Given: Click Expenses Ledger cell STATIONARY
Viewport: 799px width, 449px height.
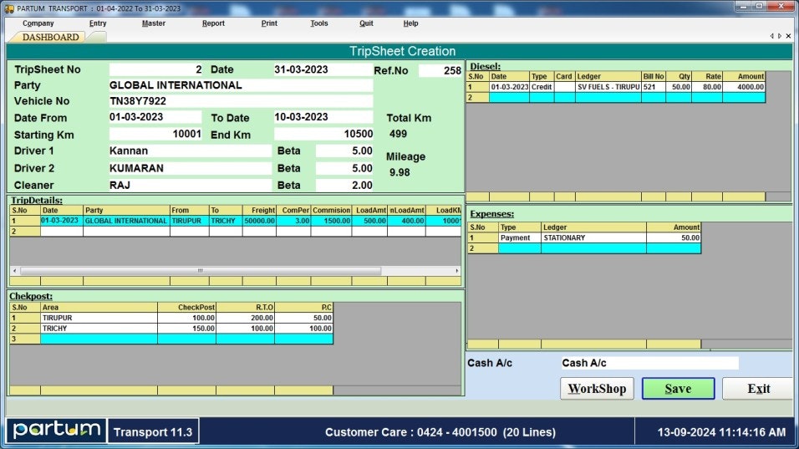Looking at the screenshot, I should coord(593,237).
